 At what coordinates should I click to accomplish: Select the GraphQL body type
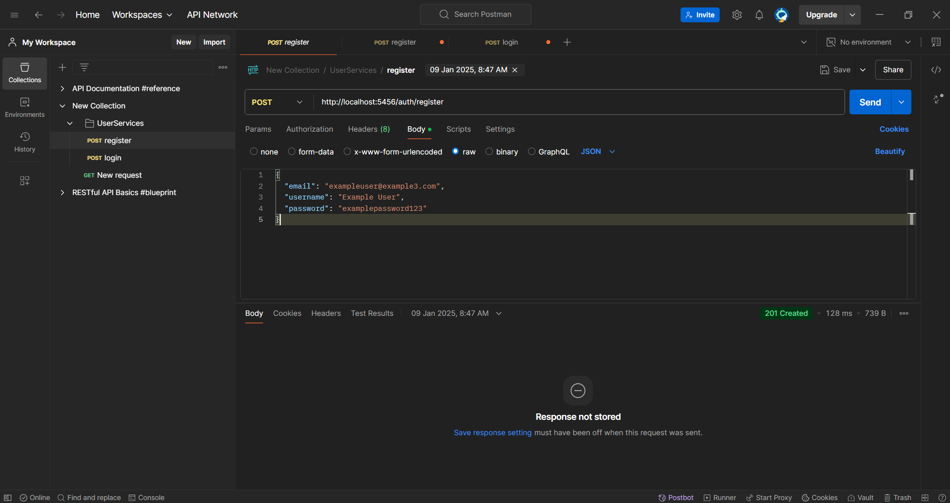point(531,151)
